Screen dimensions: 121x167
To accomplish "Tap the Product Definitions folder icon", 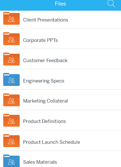I will [x=11, y=120].
